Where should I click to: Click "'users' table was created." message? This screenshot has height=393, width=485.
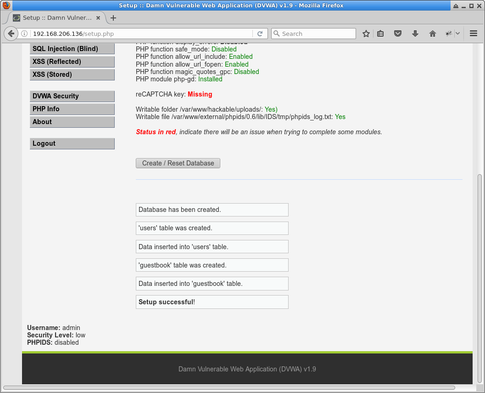[x=212, y=228]
